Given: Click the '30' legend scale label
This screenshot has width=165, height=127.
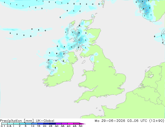Looking at the screenshot, I should click(57, 126).
